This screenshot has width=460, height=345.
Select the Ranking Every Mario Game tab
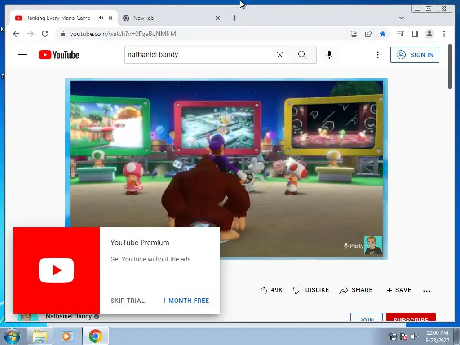coord(58,18)
